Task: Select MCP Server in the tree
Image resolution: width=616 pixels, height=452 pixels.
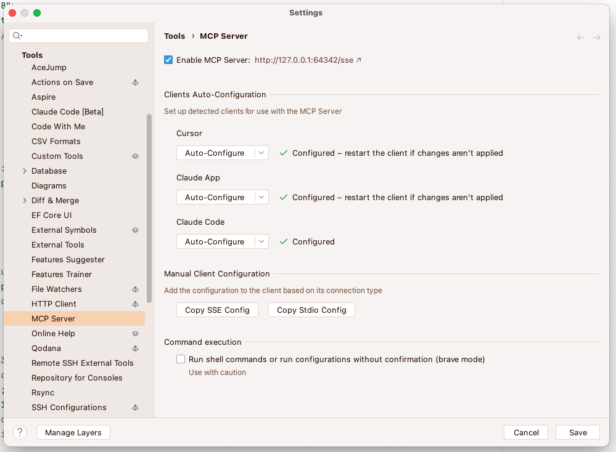Action: pos(75,318)
